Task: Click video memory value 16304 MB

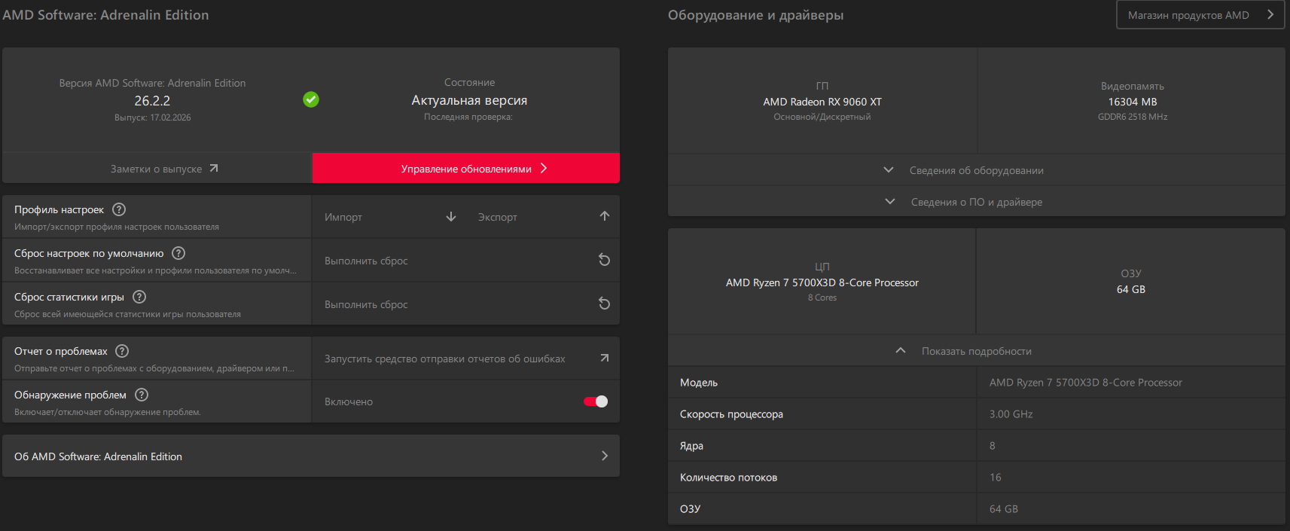Action: 1133,102
